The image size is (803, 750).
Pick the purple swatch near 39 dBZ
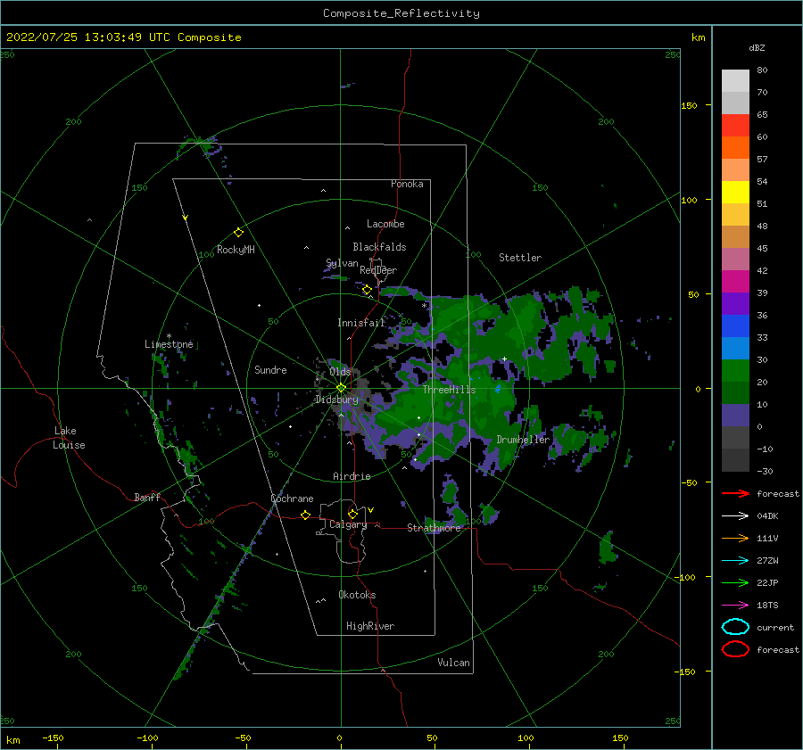pyautogui.click(x=735, y=303)
